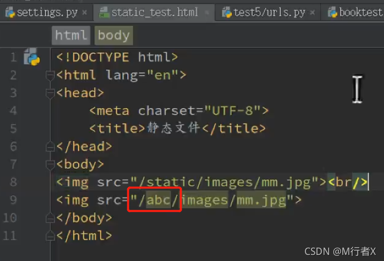Click the lang="en" attribute
The image size is (384, 261).
tap(142, 75)
